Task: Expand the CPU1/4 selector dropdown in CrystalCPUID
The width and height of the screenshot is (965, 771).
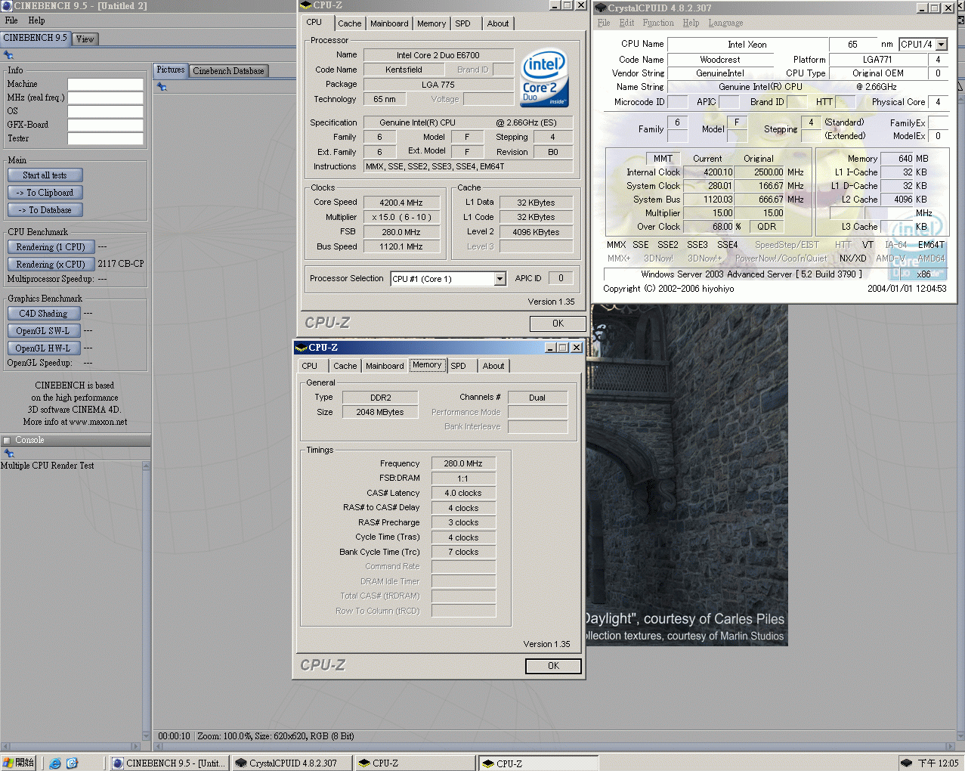Action: click(x=942, y=45)
